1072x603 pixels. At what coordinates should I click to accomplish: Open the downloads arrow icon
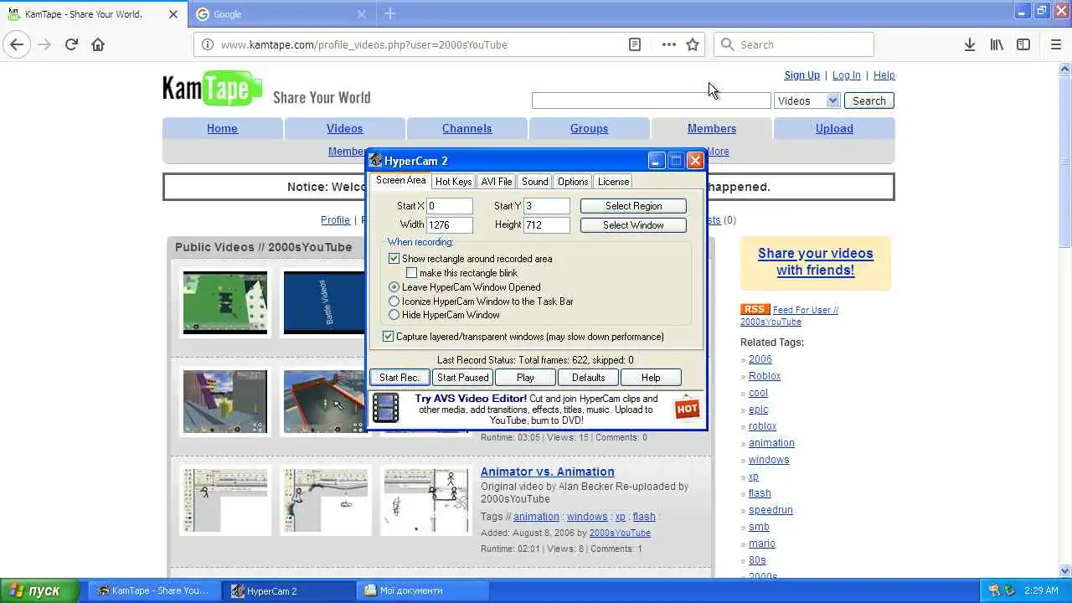969,44
